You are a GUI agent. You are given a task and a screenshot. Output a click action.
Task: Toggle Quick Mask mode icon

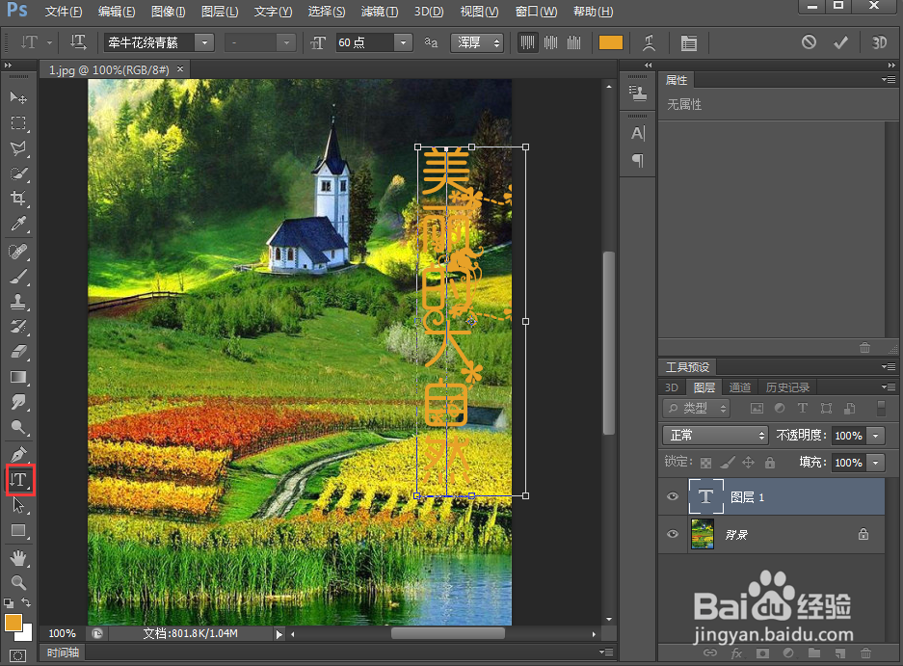click(x=18, y=656)
